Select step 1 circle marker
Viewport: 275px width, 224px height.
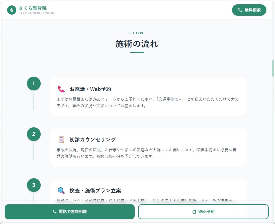point(34,84)
